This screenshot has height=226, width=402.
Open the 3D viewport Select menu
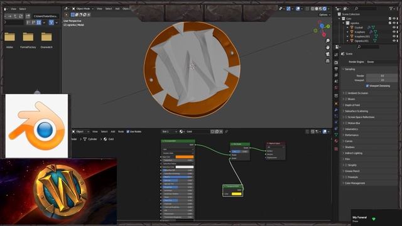pyautogui.click(x=109, y=8)
